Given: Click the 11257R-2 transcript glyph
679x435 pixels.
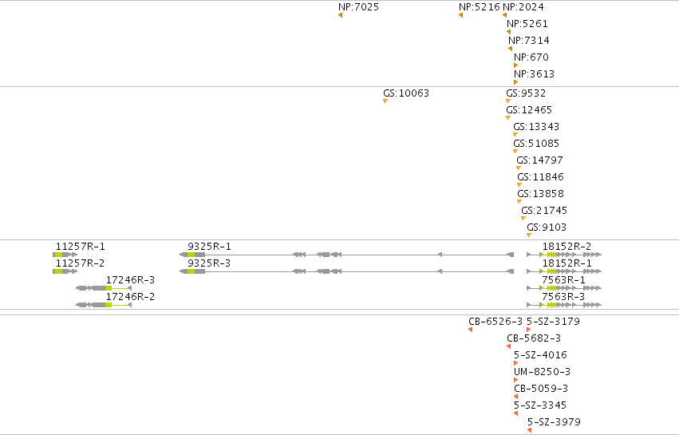Looking at the screenshot, I should click(x=65, y=271).
